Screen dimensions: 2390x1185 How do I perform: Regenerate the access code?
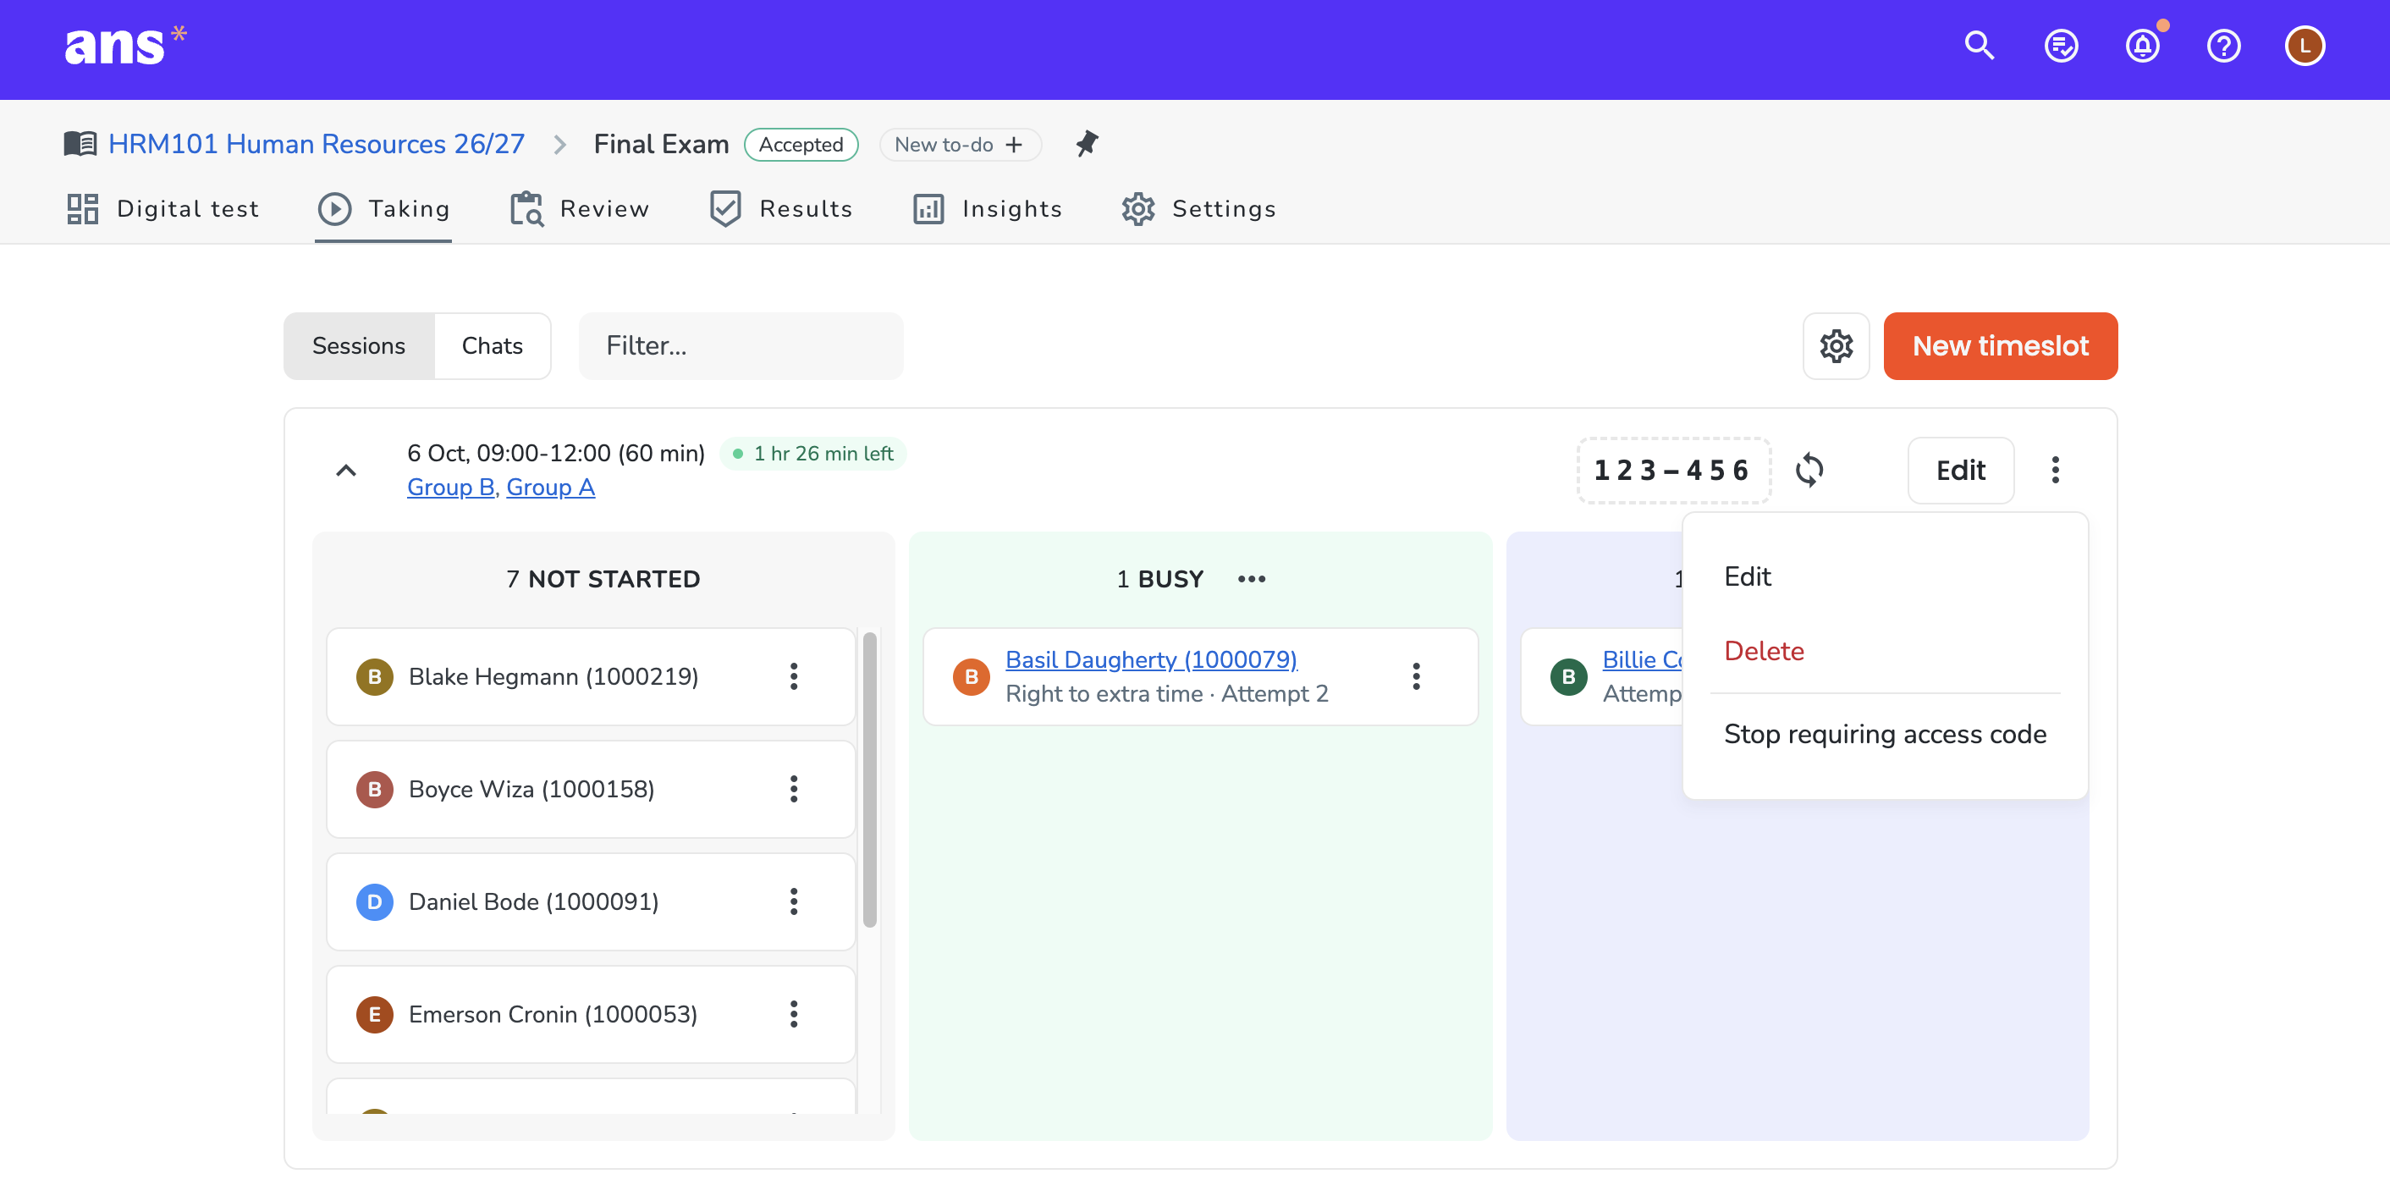click(1809, 470)
